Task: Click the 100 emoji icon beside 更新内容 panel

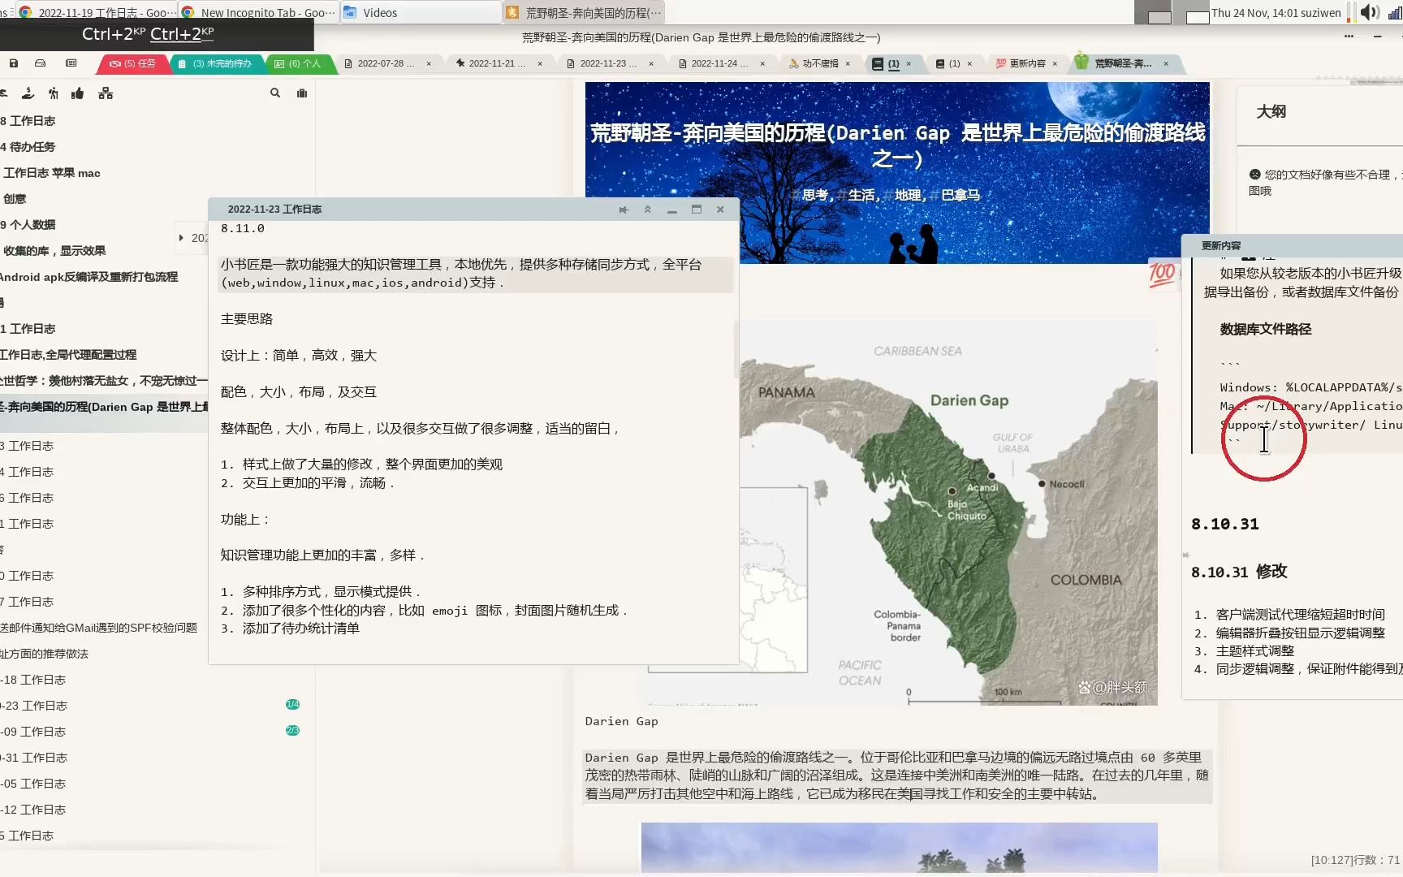Action: click(x=1162, y=274)
